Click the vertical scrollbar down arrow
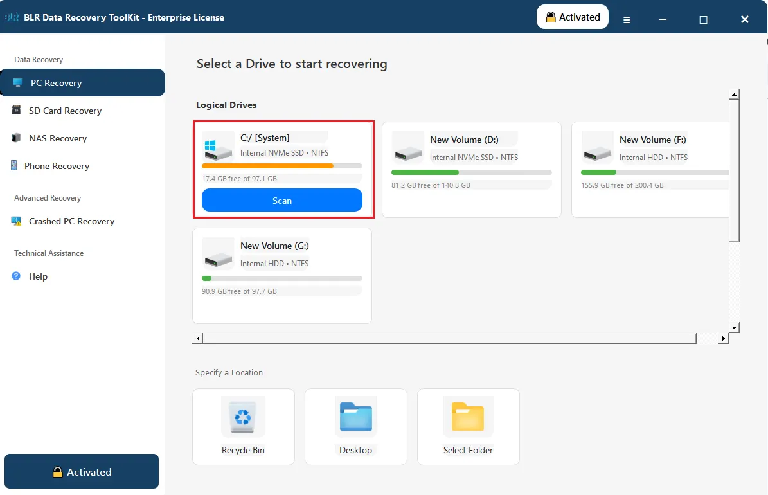The height and width of the screenshot is (495, 768). (x=734, y=327)
